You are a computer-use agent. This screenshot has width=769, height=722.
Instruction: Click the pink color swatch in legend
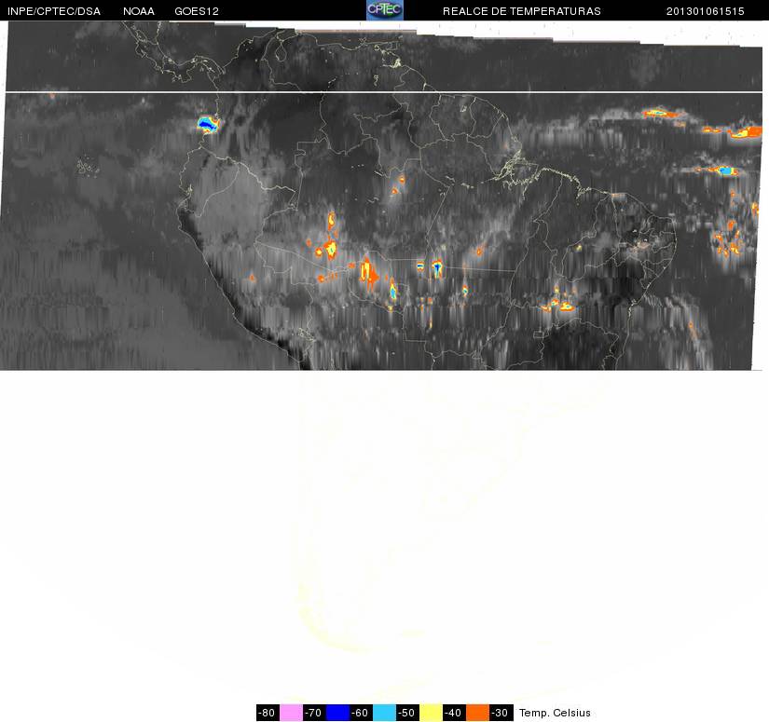pyautogui.click(x=291, y=713)
